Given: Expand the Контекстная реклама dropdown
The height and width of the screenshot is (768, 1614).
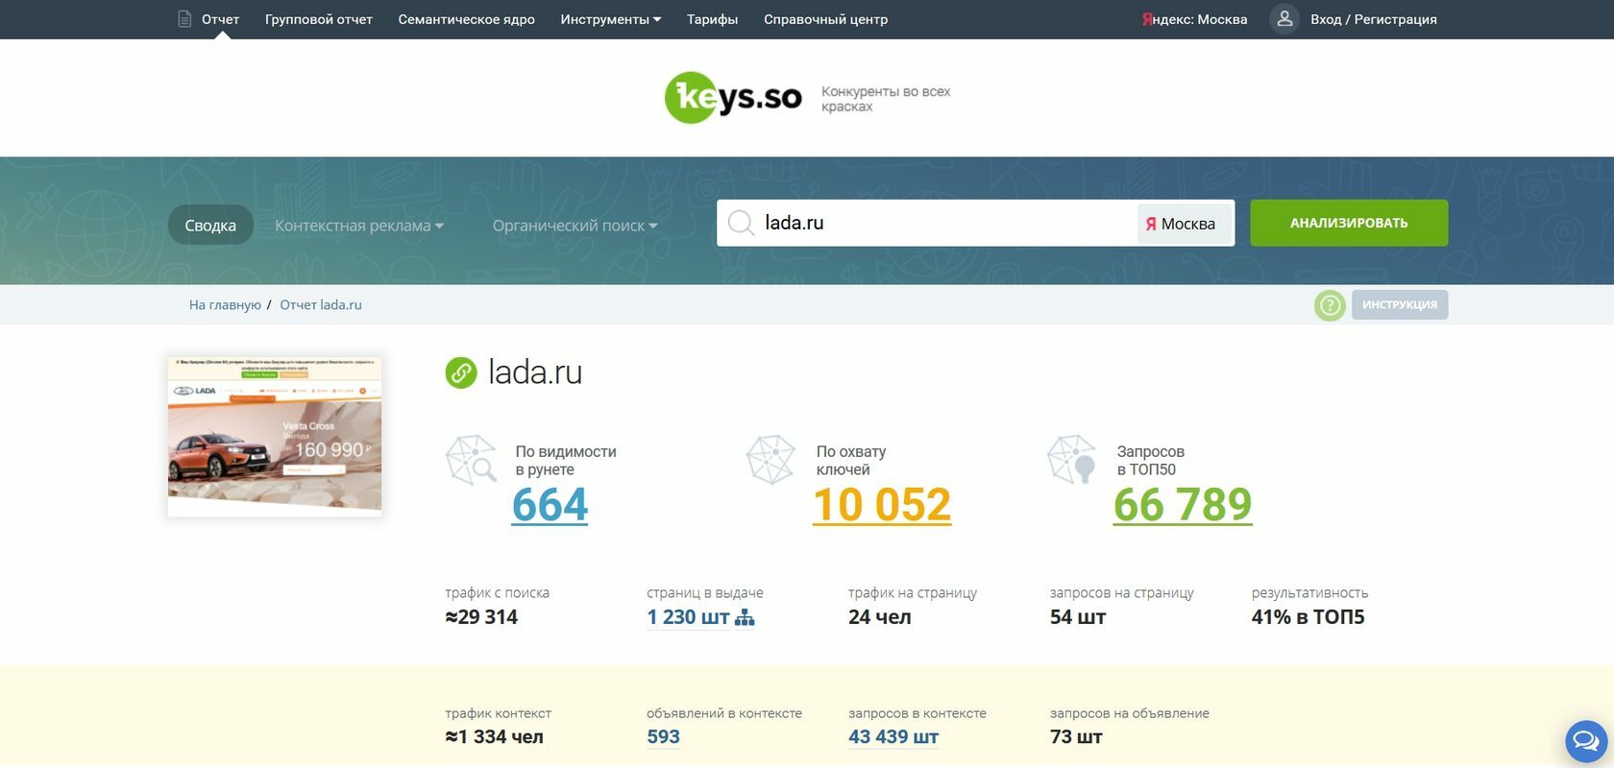Looking at the screenshot, I should [x=359, y=226].
